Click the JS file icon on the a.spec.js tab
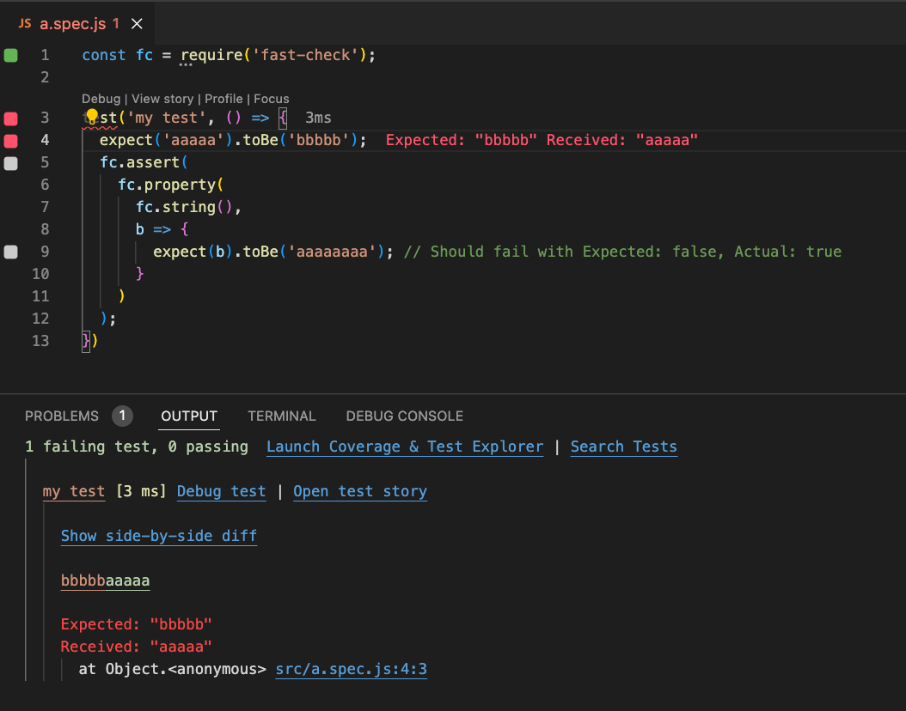 25,23
